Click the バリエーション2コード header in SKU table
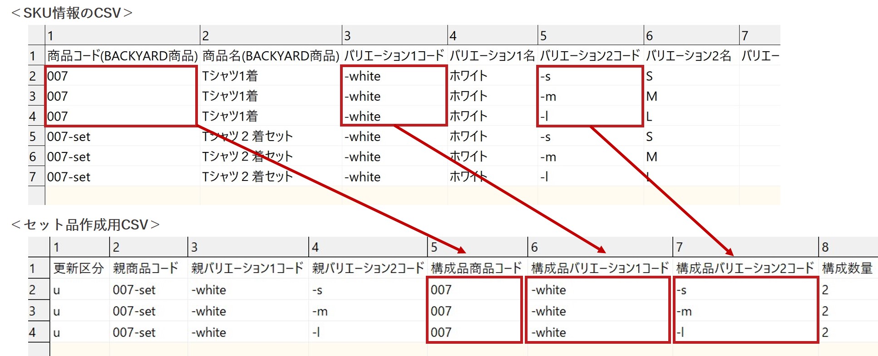Image resolution: width=878 pixels, height=356 pixels. pyautogui.click(x=591, y=56)
